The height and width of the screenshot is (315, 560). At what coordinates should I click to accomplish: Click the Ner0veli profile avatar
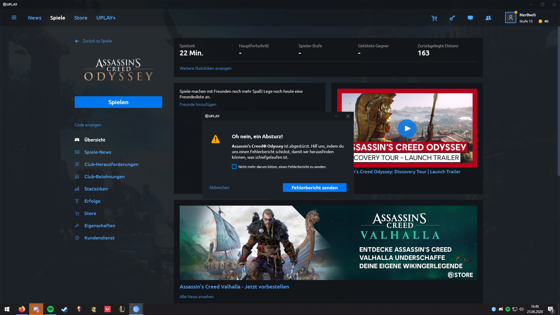510,18
